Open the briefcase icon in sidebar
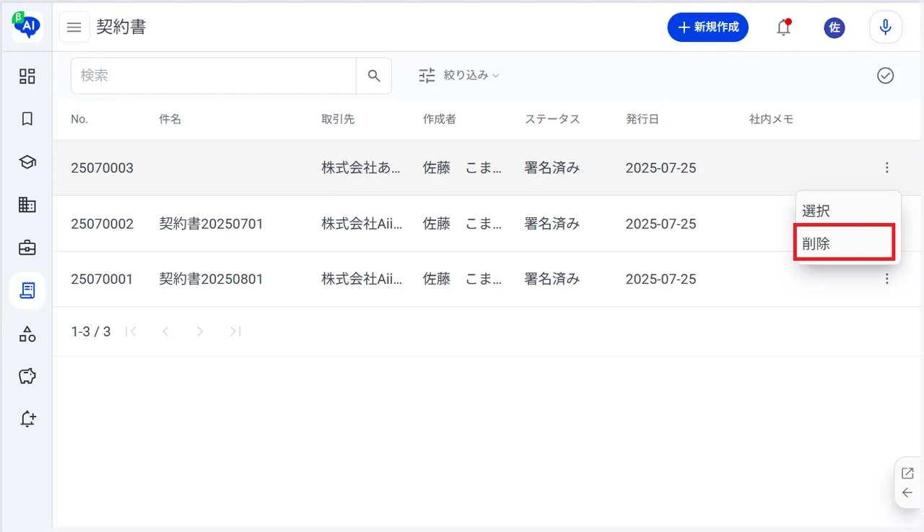 (x=27, y=248)
